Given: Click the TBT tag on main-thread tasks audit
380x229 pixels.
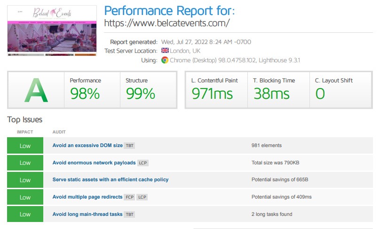Looking at the screenshot, I should [130, 214].
